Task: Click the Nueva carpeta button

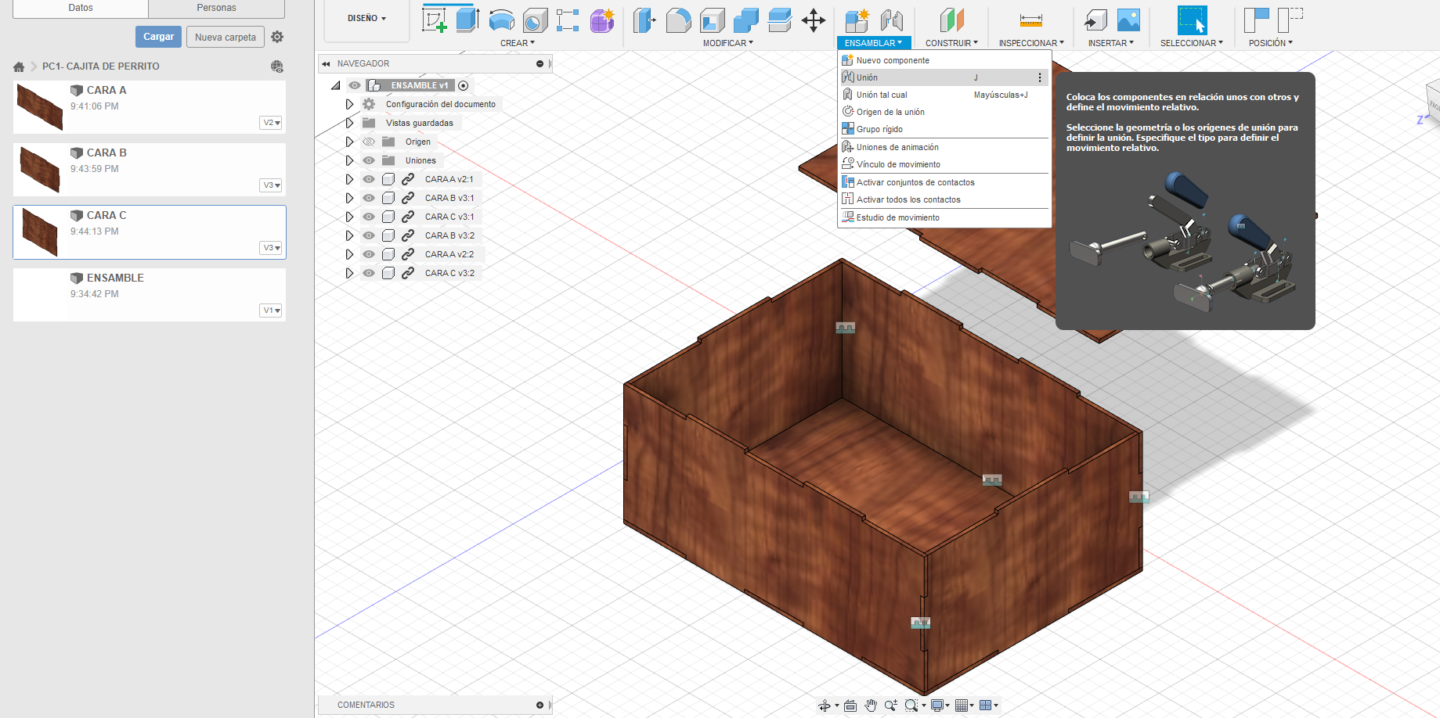Action: point(226,37)
